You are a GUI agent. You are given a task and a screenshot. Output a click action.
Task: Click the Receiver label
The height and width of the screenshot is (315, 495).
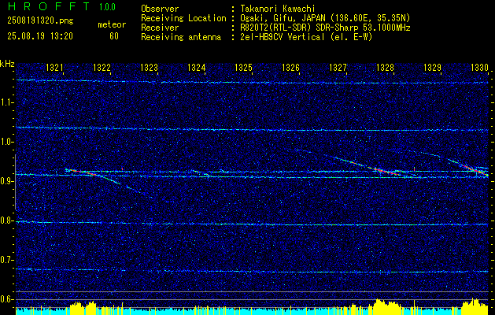point(160,28)
